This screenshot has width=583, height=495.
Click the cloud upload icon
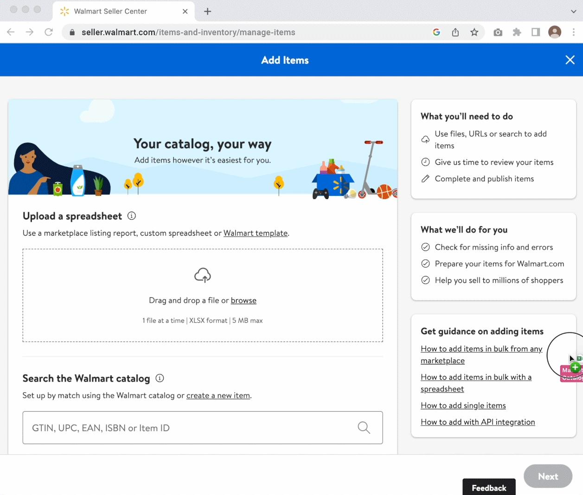coord(203,275)
